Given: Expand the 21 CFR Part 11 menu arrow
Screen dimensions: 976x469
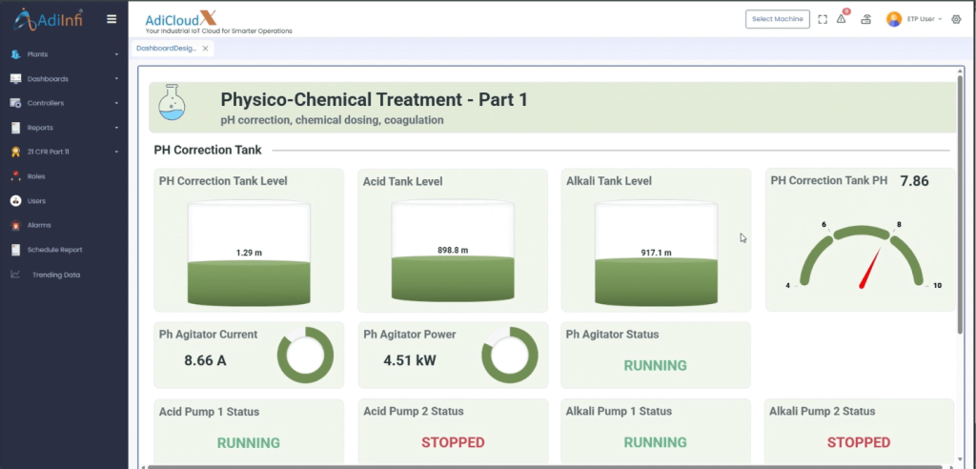Looking at the screenshot, I should (x=116, y=152).
